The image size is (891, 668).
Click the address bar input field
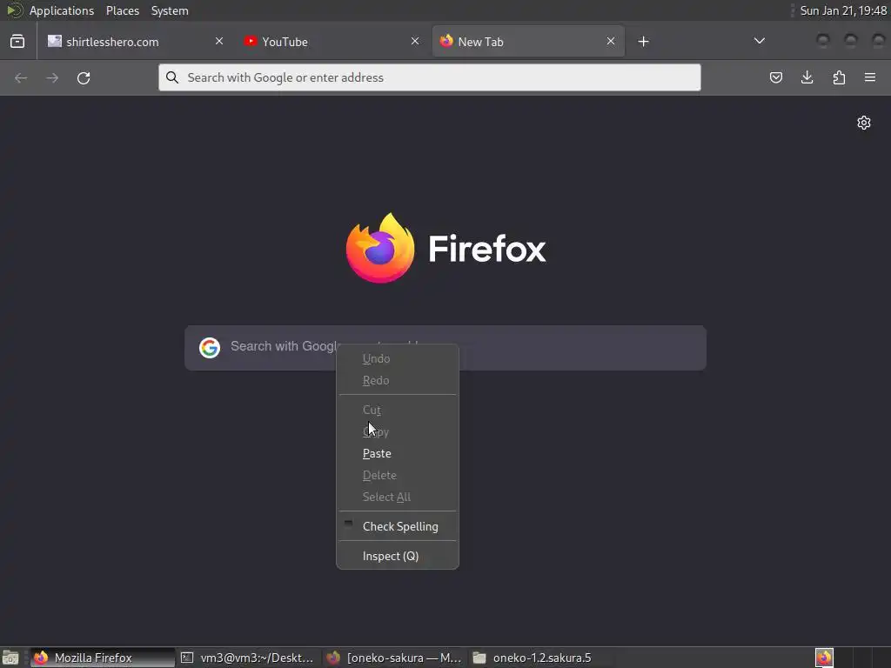click(x=430, y=77)
